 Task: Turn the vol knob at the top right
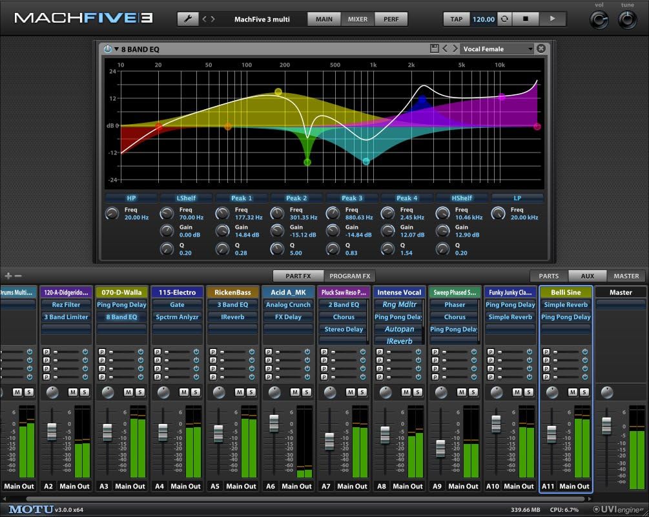click(599, 20)
